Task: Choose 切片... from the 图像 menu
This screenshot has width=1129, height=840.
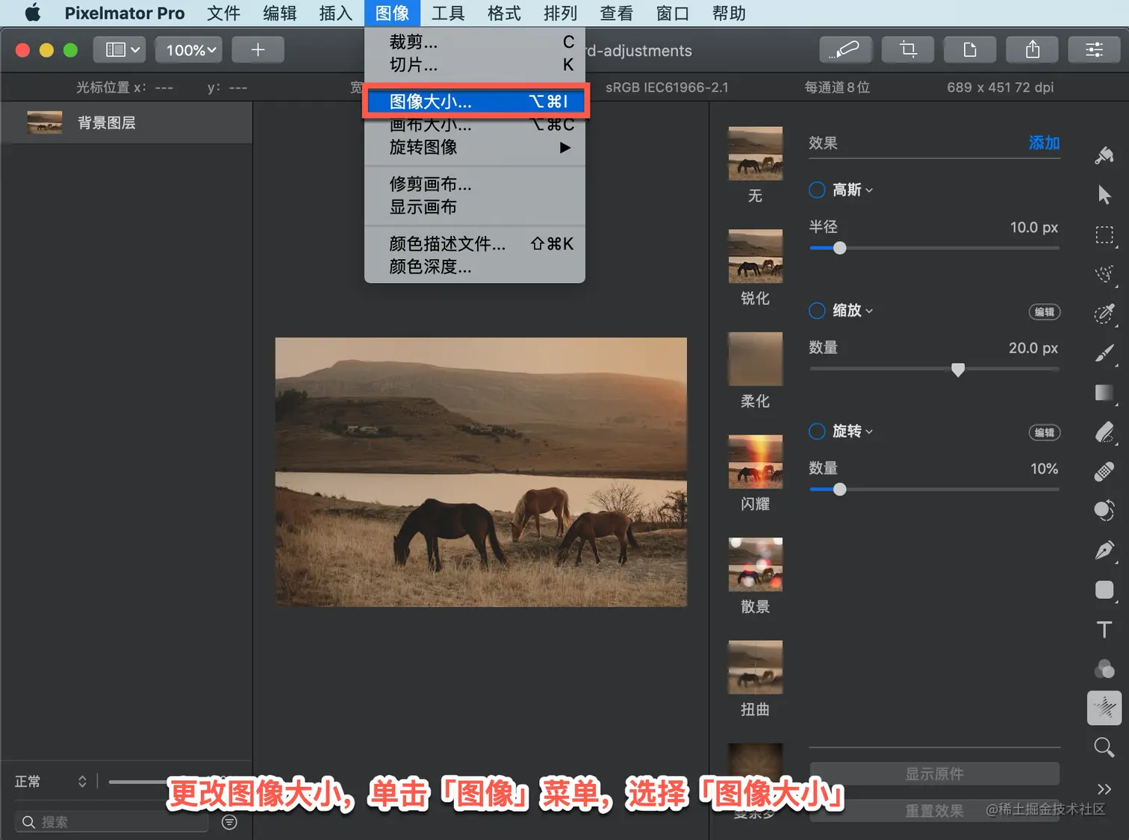Action: (x=475, y=65)
